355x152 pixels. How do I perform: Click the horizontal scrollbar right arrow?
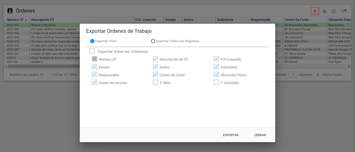(349, 66)
